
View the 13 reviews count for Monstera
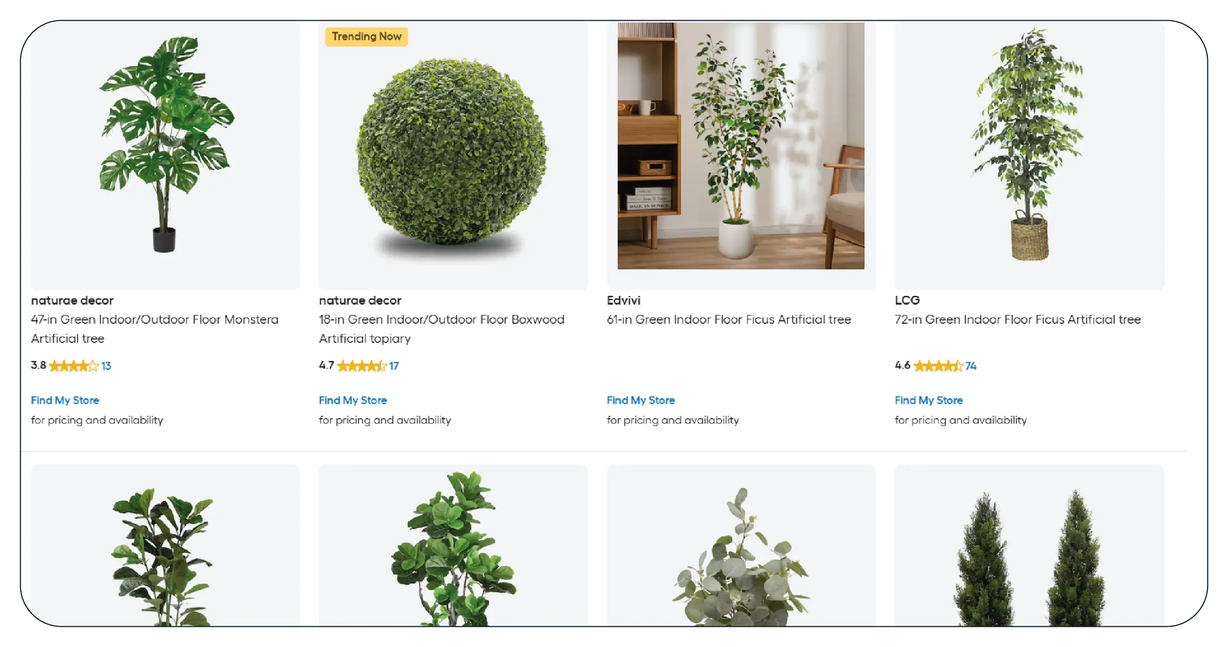tap(106, 366)
